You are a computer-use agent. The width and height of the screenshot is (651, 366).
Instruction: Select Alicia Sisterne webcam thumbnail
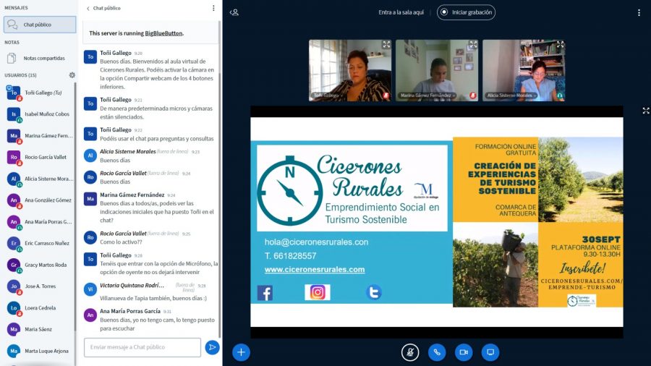[x=524, y=71]
